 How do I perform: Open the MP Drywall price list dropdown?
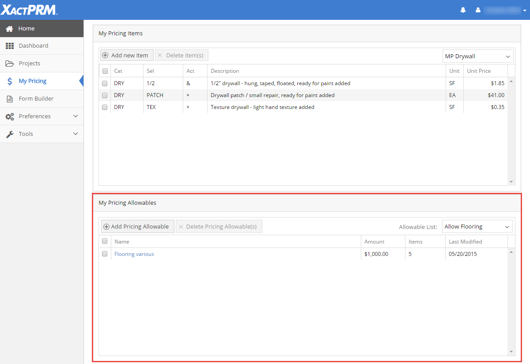pyautogui.click(x=477, y=56)
